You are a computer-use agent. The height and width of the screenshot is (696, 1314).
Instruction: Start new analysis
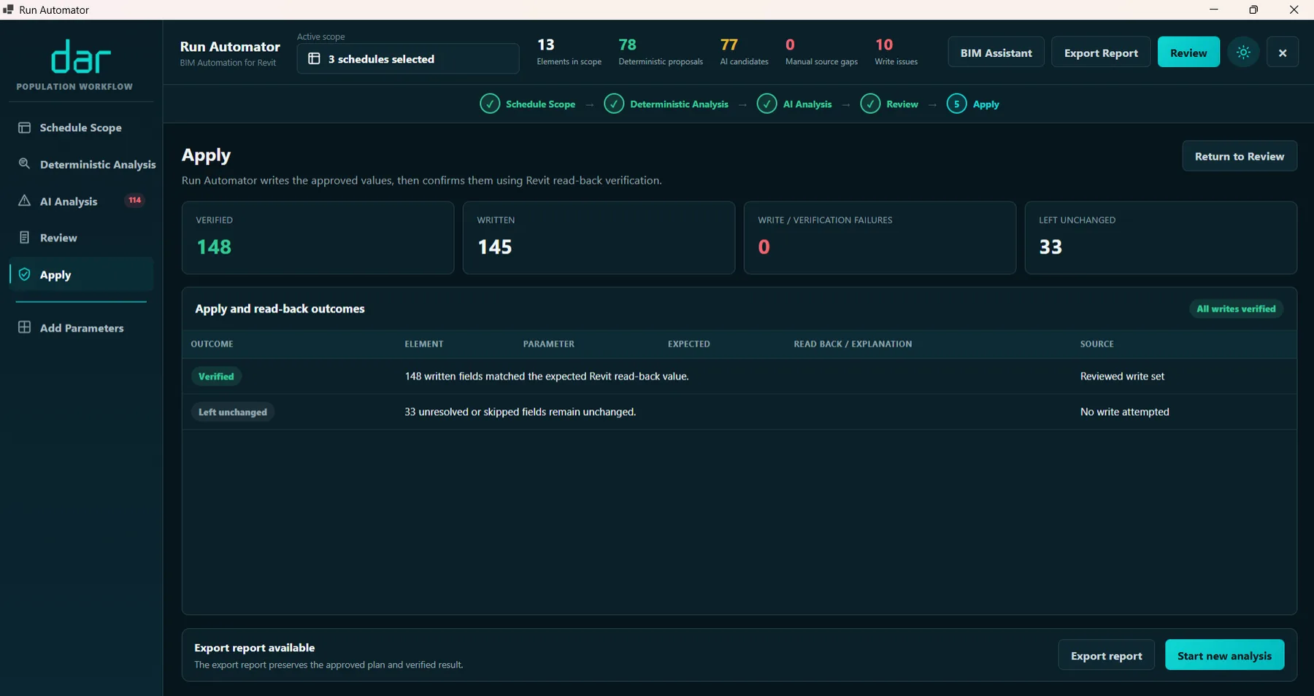[1224, 655]
